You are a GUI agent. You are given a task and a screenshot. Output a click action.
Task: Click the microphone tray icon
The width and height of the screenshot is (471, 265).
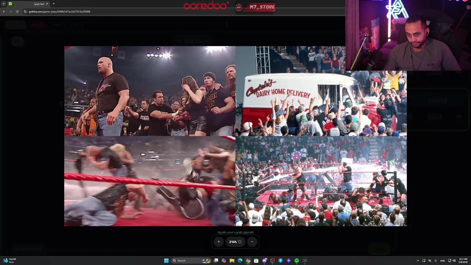[436, 261]
